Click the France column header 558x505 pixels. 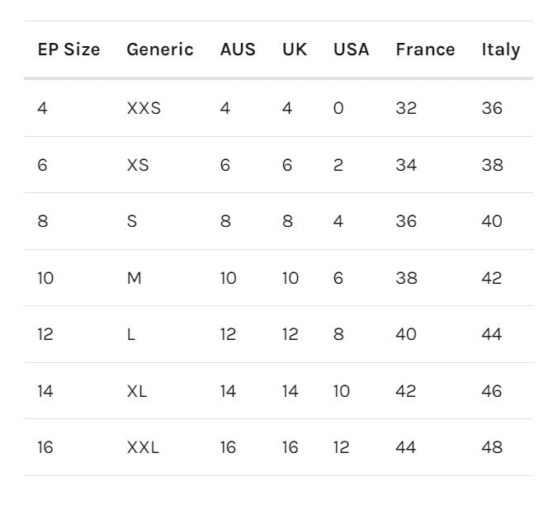point(425,50)
